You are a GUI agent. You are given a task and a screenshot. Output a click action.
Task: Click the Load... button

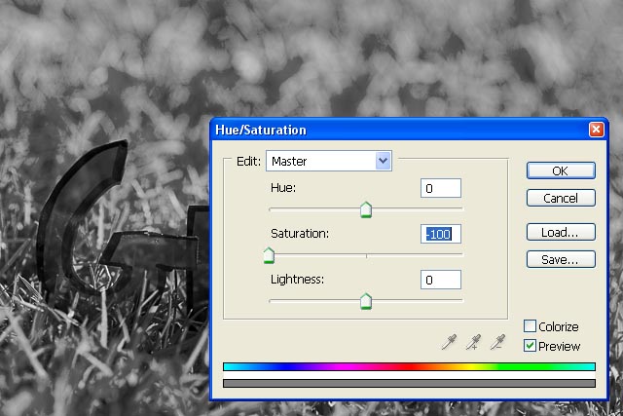pos(561,232)
